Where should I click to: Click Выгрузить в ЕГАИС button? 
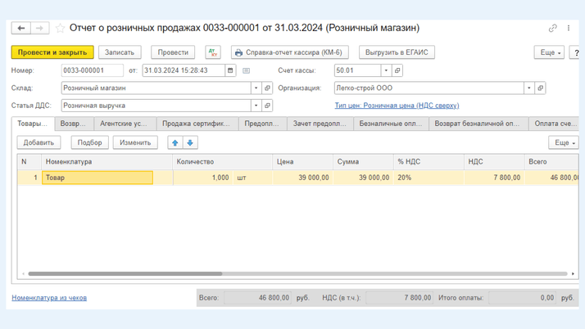[x=397, y=52]
